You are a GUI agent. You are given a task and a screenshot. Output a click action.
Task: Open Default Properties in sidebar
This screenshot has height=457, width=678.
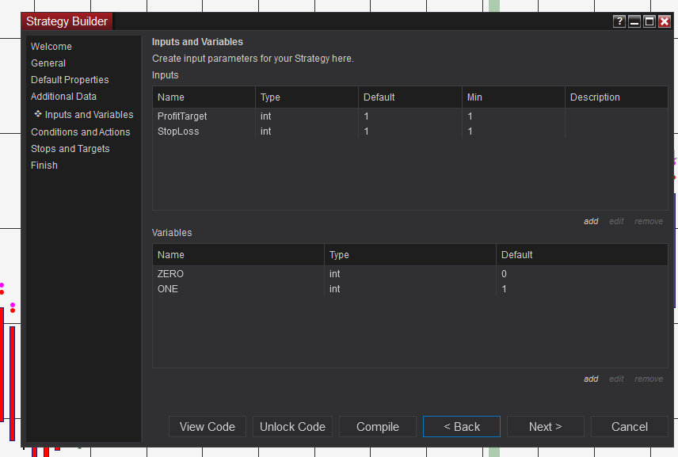70,79
